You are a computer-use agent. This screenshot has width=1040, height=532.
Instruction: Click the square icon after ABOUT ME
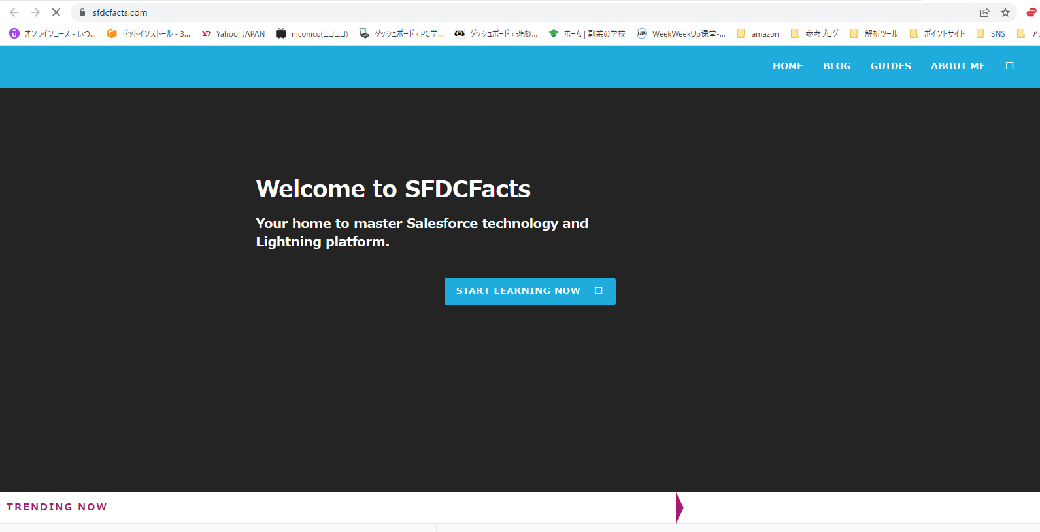[x=1009, y=66]
